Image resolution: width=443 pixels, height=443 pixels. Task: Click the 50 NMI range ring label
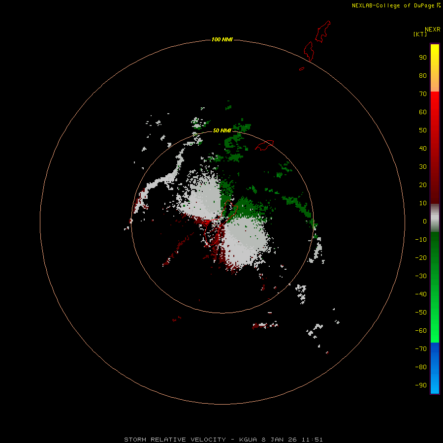[x=222, y=130]
